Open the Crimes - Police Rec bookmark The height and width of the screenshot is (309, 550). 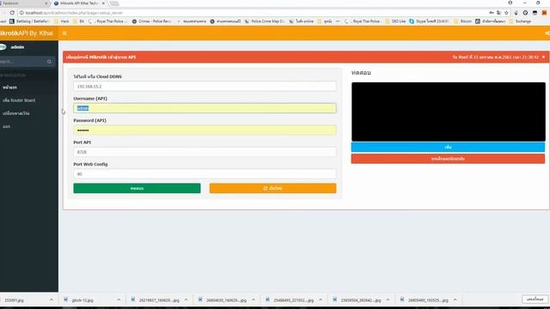coord(152,21)
